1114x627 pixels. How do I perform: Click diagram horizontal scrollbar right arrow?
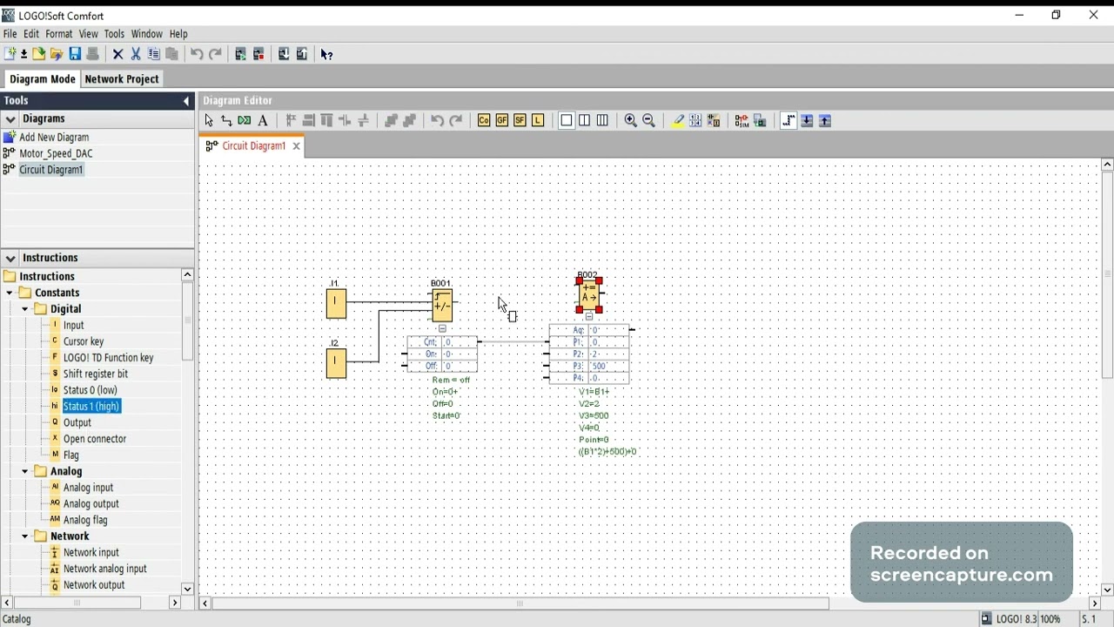[x=1095, y=603]
